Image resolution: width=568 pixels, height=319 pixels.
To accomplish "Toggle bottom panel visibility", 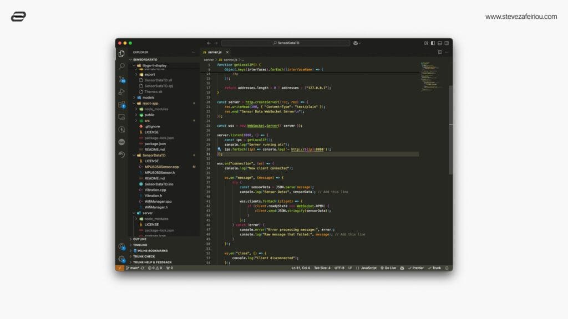I will click(x=440, y=43).
